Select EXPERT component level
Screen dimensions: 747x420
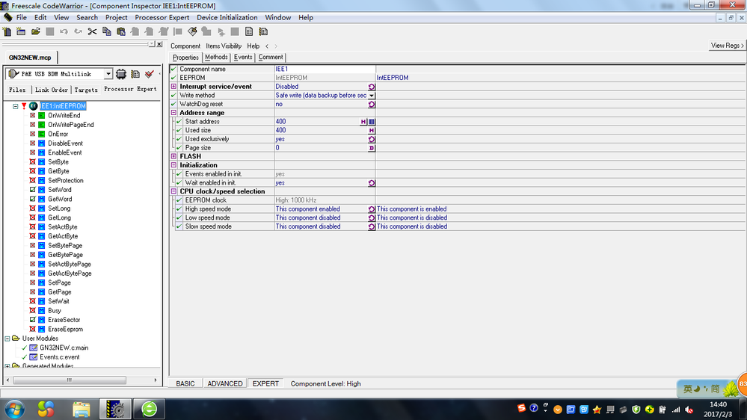[x=265, y=384]
